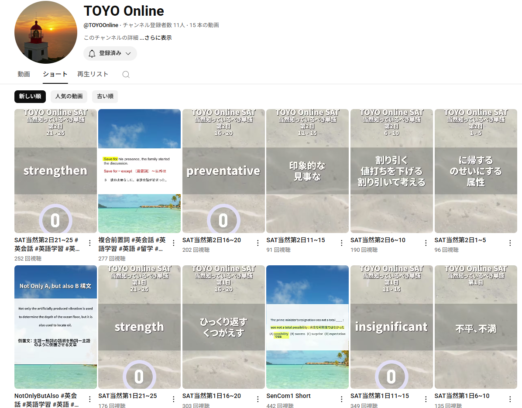Play the strengthen short thumbnail

click(55, 171)
